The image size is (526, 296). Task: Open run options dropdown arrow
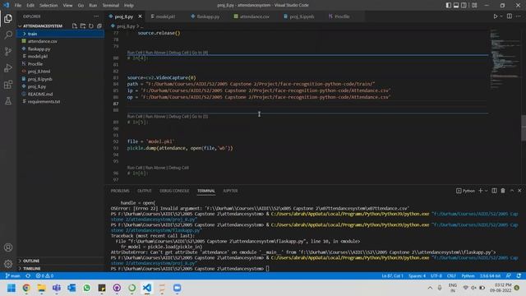[x=501, y=16]
